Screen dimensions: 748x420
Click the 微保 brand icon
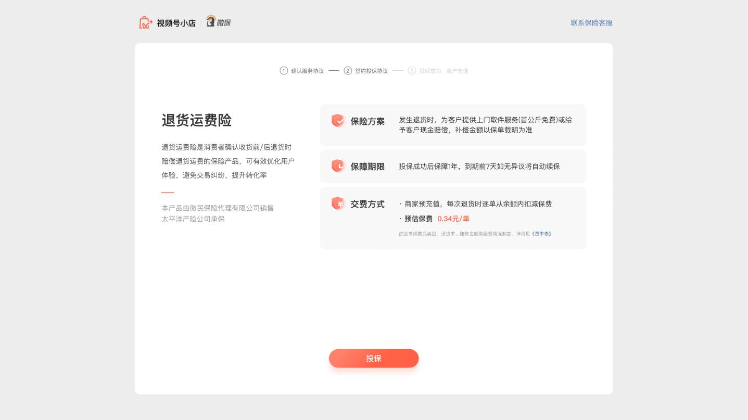click(x=211, y=21)
